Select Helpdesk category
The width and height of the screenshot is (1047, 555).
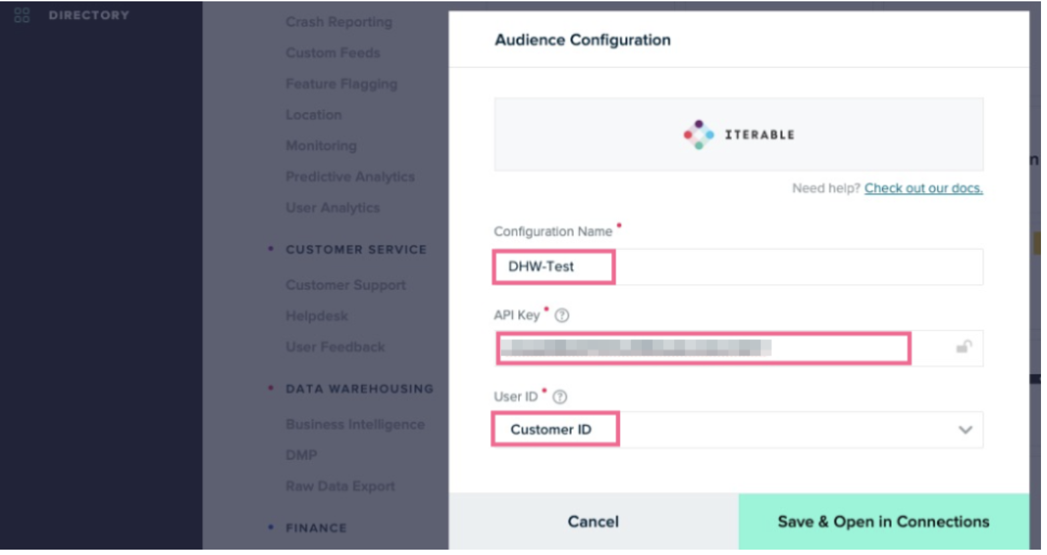point(317,316)
